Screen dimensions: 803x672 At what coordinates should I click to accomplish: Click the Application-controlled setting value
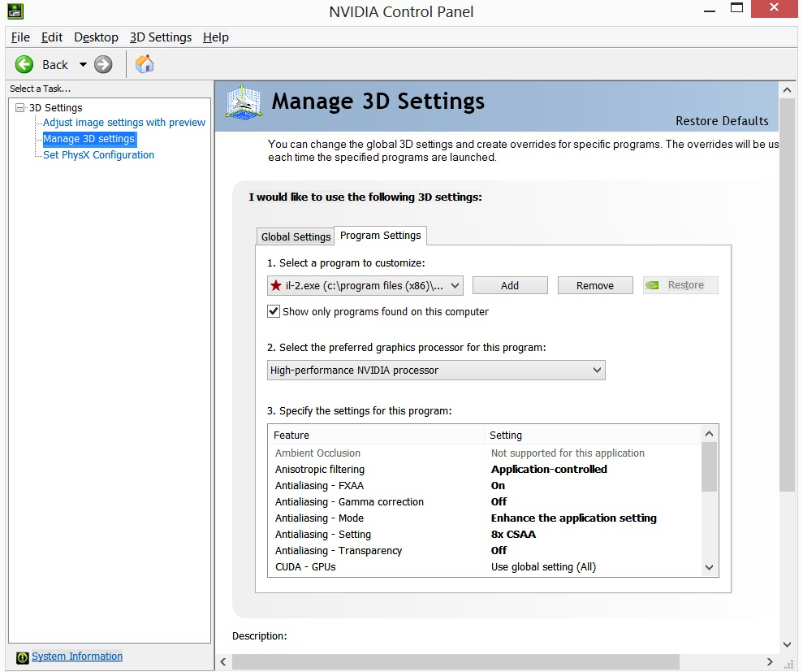(x=549, y=470)
